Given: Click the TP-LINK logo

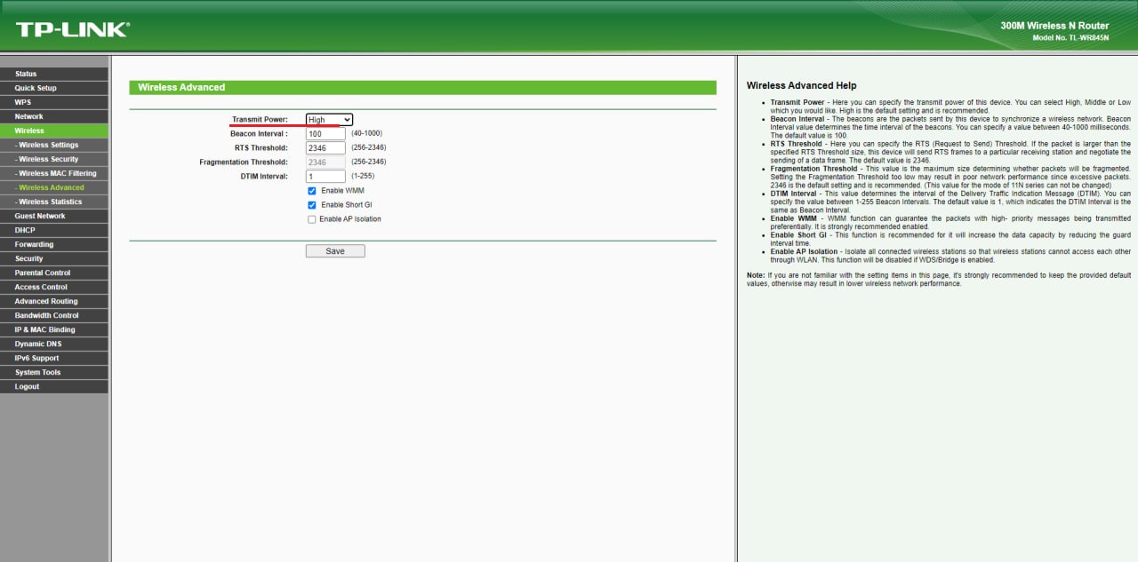Looking at the screenshot, I should 72,29.
